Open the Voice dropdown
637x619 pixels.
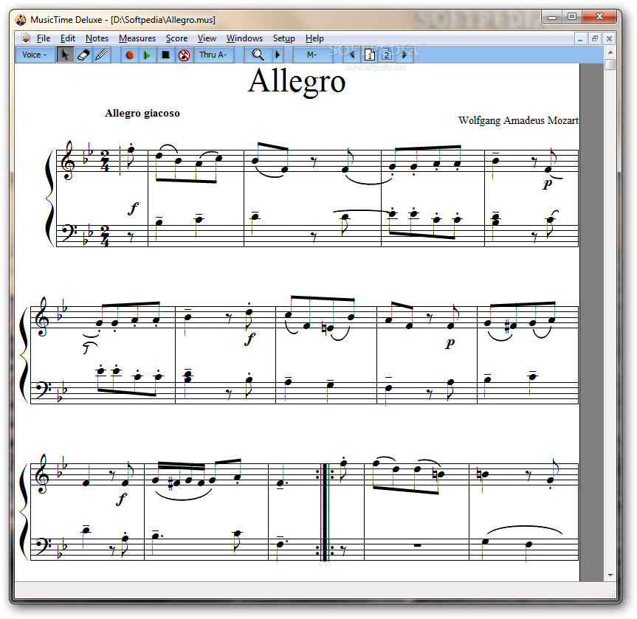(x=35, y=55)
